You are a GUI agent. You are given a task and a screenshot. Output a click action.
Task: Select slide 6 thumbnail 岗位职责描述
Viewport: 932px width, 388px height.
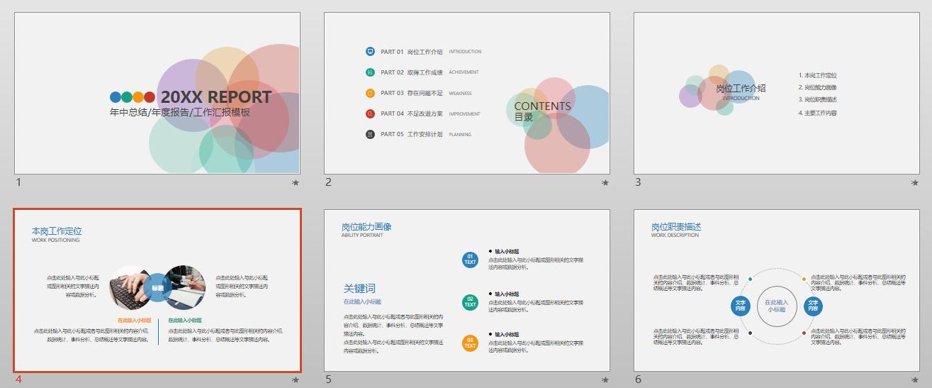(x=777, y=290)
